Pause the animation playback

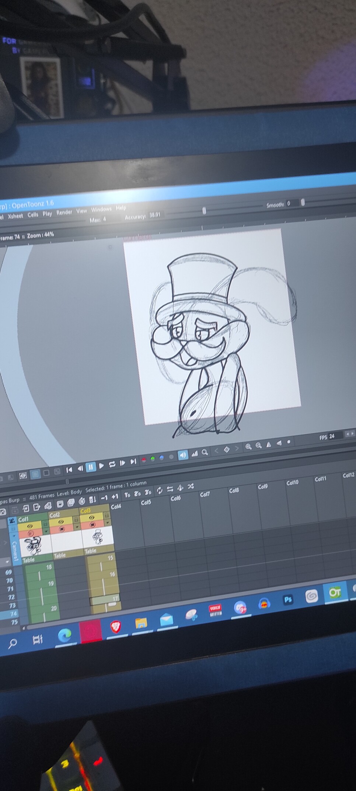coord(91,467)
